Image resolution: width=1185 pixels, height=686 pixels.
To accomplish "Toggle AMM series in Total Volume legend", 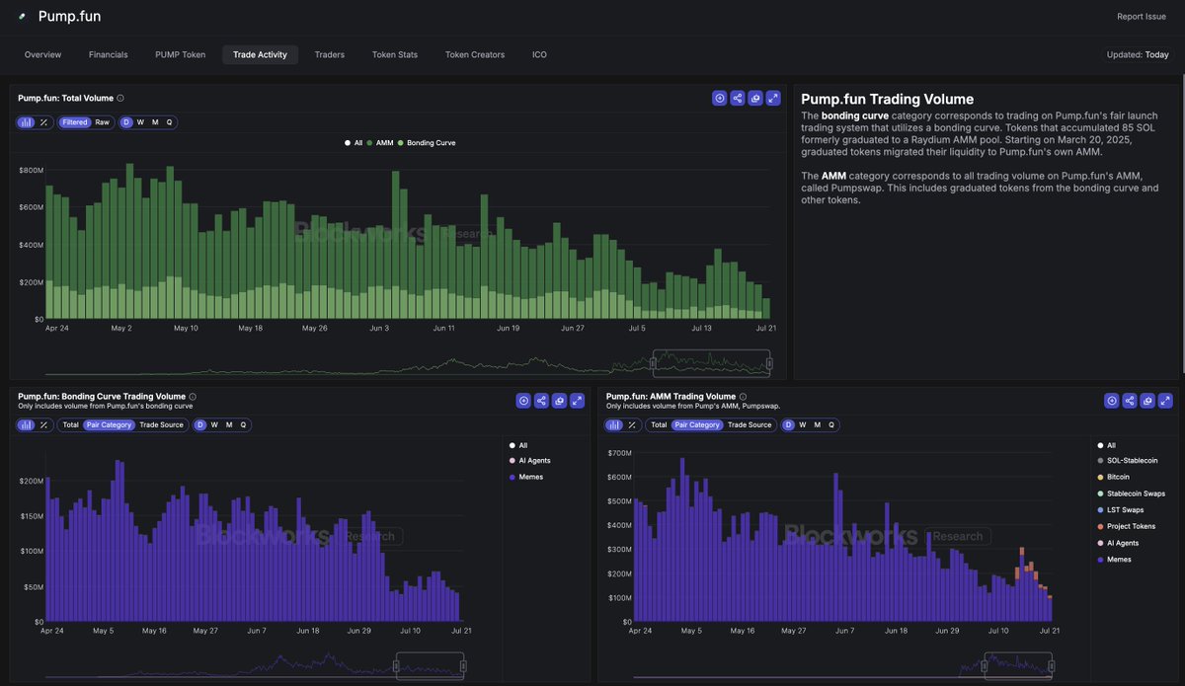I will (x=379, y=143).
